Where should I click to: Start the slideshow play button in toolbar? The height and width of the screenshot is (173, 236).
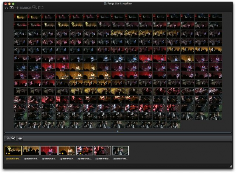tap(12, 8)
